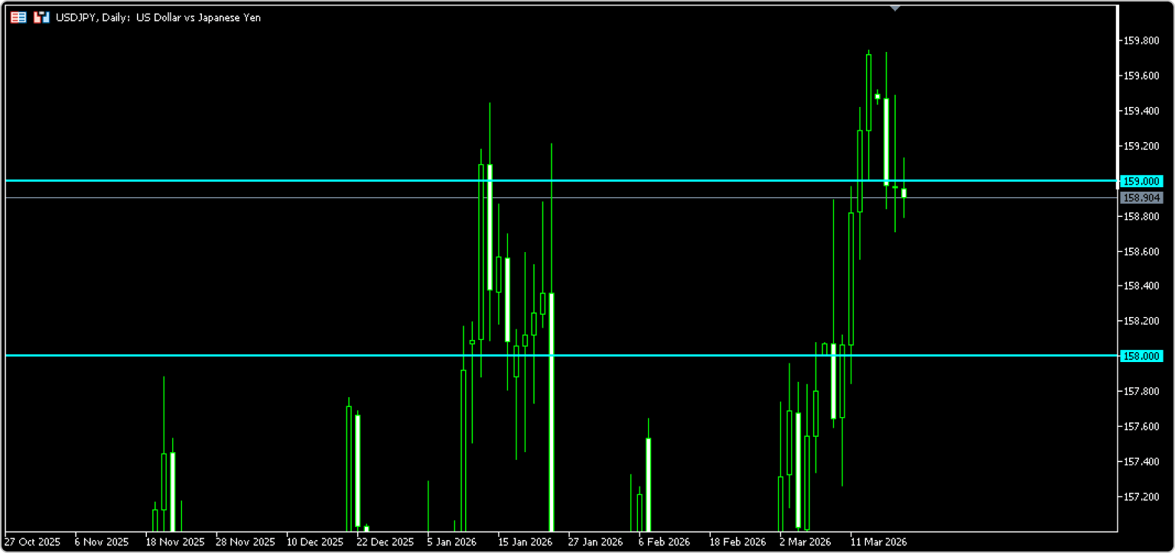
Task: Click the 15 Jan 2026 date label
Action: point(525,542)
